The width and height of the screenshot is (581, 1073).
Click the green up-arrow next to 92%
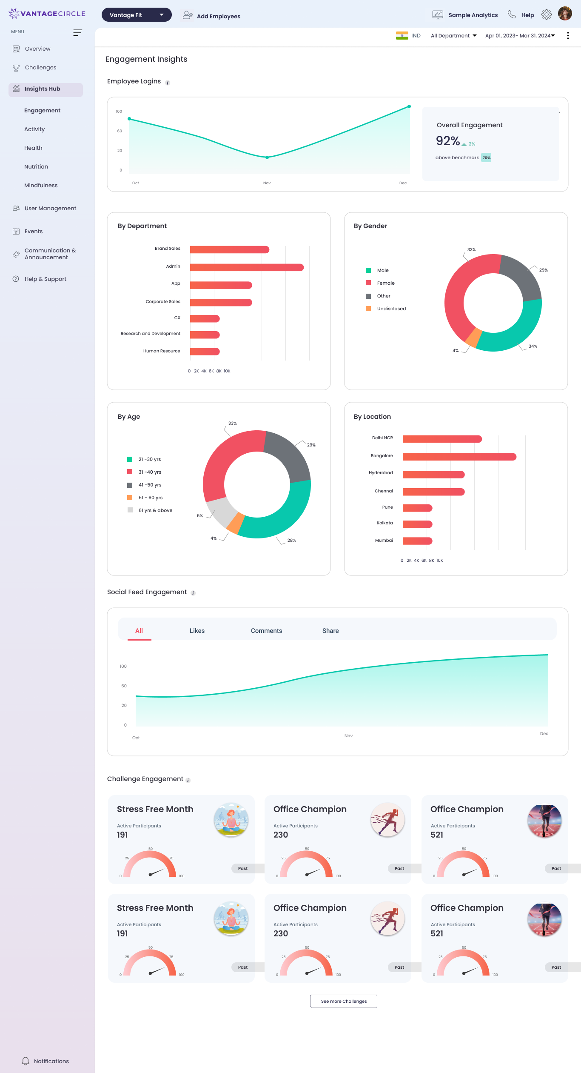click(x=464, y=144)
